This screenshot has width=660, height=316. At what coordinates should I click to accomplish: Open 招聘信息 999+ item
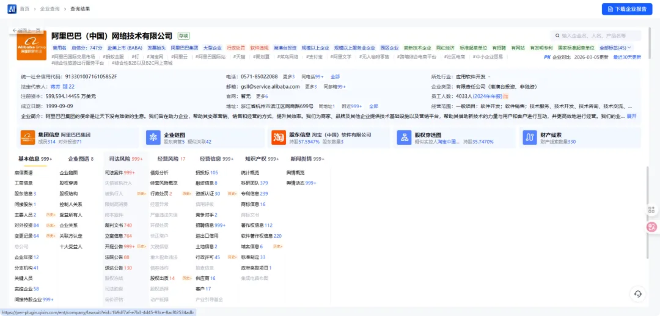(211, 225)
